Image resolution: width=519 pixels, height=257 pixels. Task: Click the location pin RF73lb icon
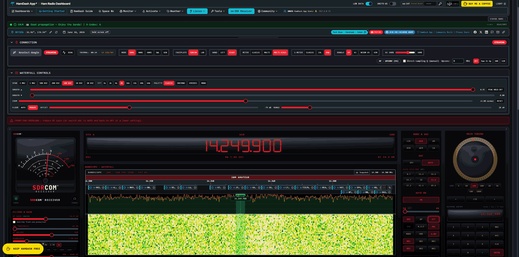coord(12,32)
